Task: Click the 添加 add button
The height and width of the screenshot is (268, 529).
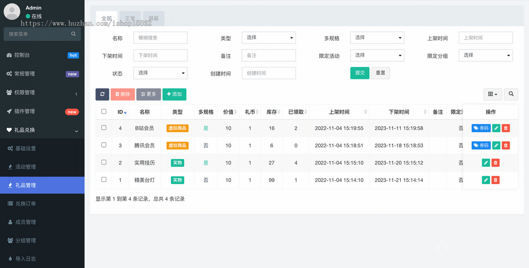Action: pyautogui.click(x=174, y=94)
